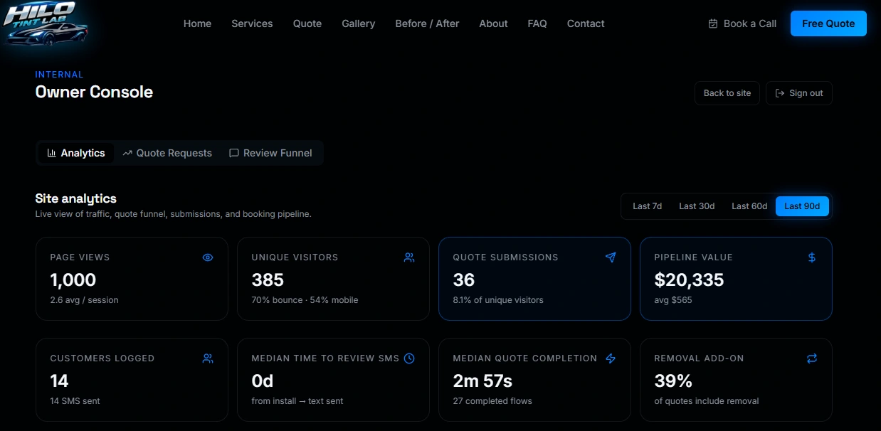Select the Last 60d range
The width and height of the screenshot is (881, 431).
(749, 206)
